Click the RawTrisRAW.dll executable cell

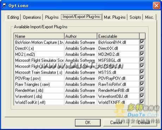pyautogui.click(x=118, y=84)
